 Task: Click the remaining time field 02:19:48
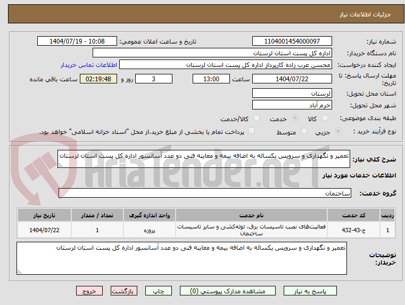(x=98, y=79)
